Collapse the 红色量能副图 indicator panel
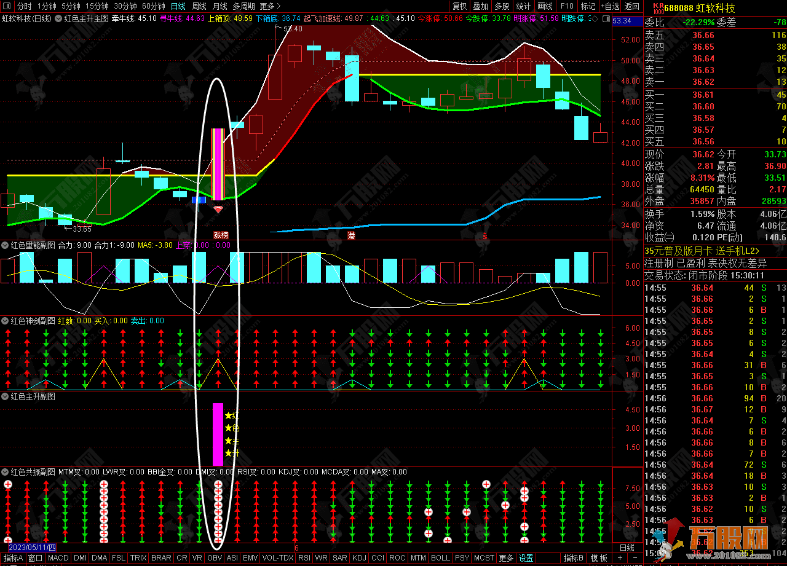This screenshot has width=787, height=566. coord(6,245)
